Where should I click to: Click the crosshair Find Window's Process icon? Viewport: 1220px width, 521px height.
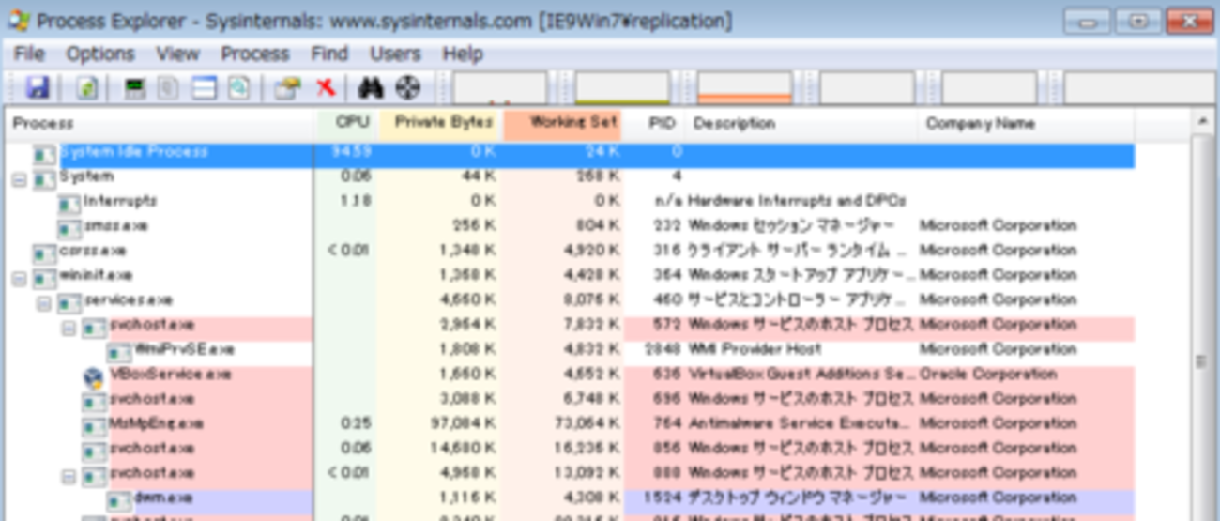pos(406,88)
